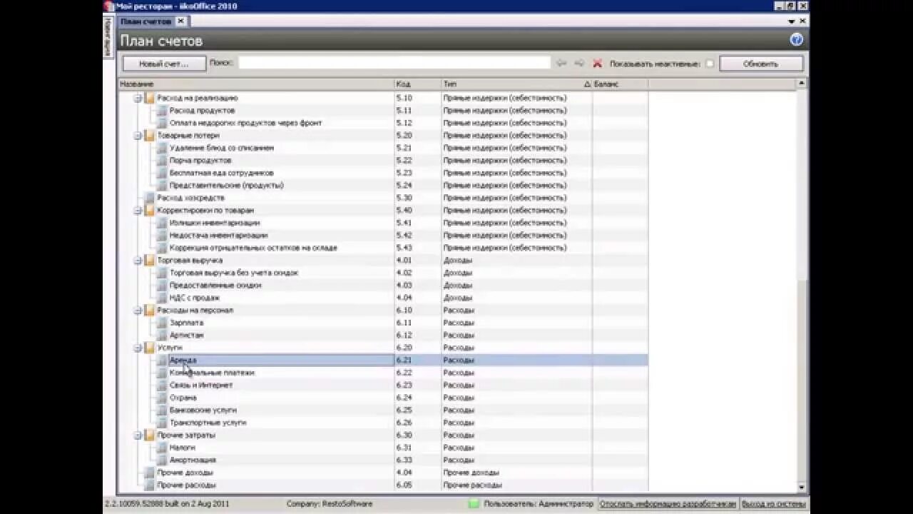This screenshot has height=514, width=913.
Task: Click the Выход из системы link
Action: tap(774, 504)
